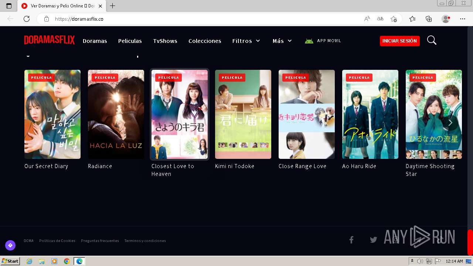Open the DCMA footer link
The image size is (473, 266).
[x=28, y=241]
